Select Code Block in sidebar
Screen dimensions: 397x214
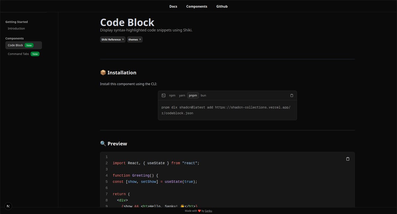pyautogui.click(x=23, y=45)
